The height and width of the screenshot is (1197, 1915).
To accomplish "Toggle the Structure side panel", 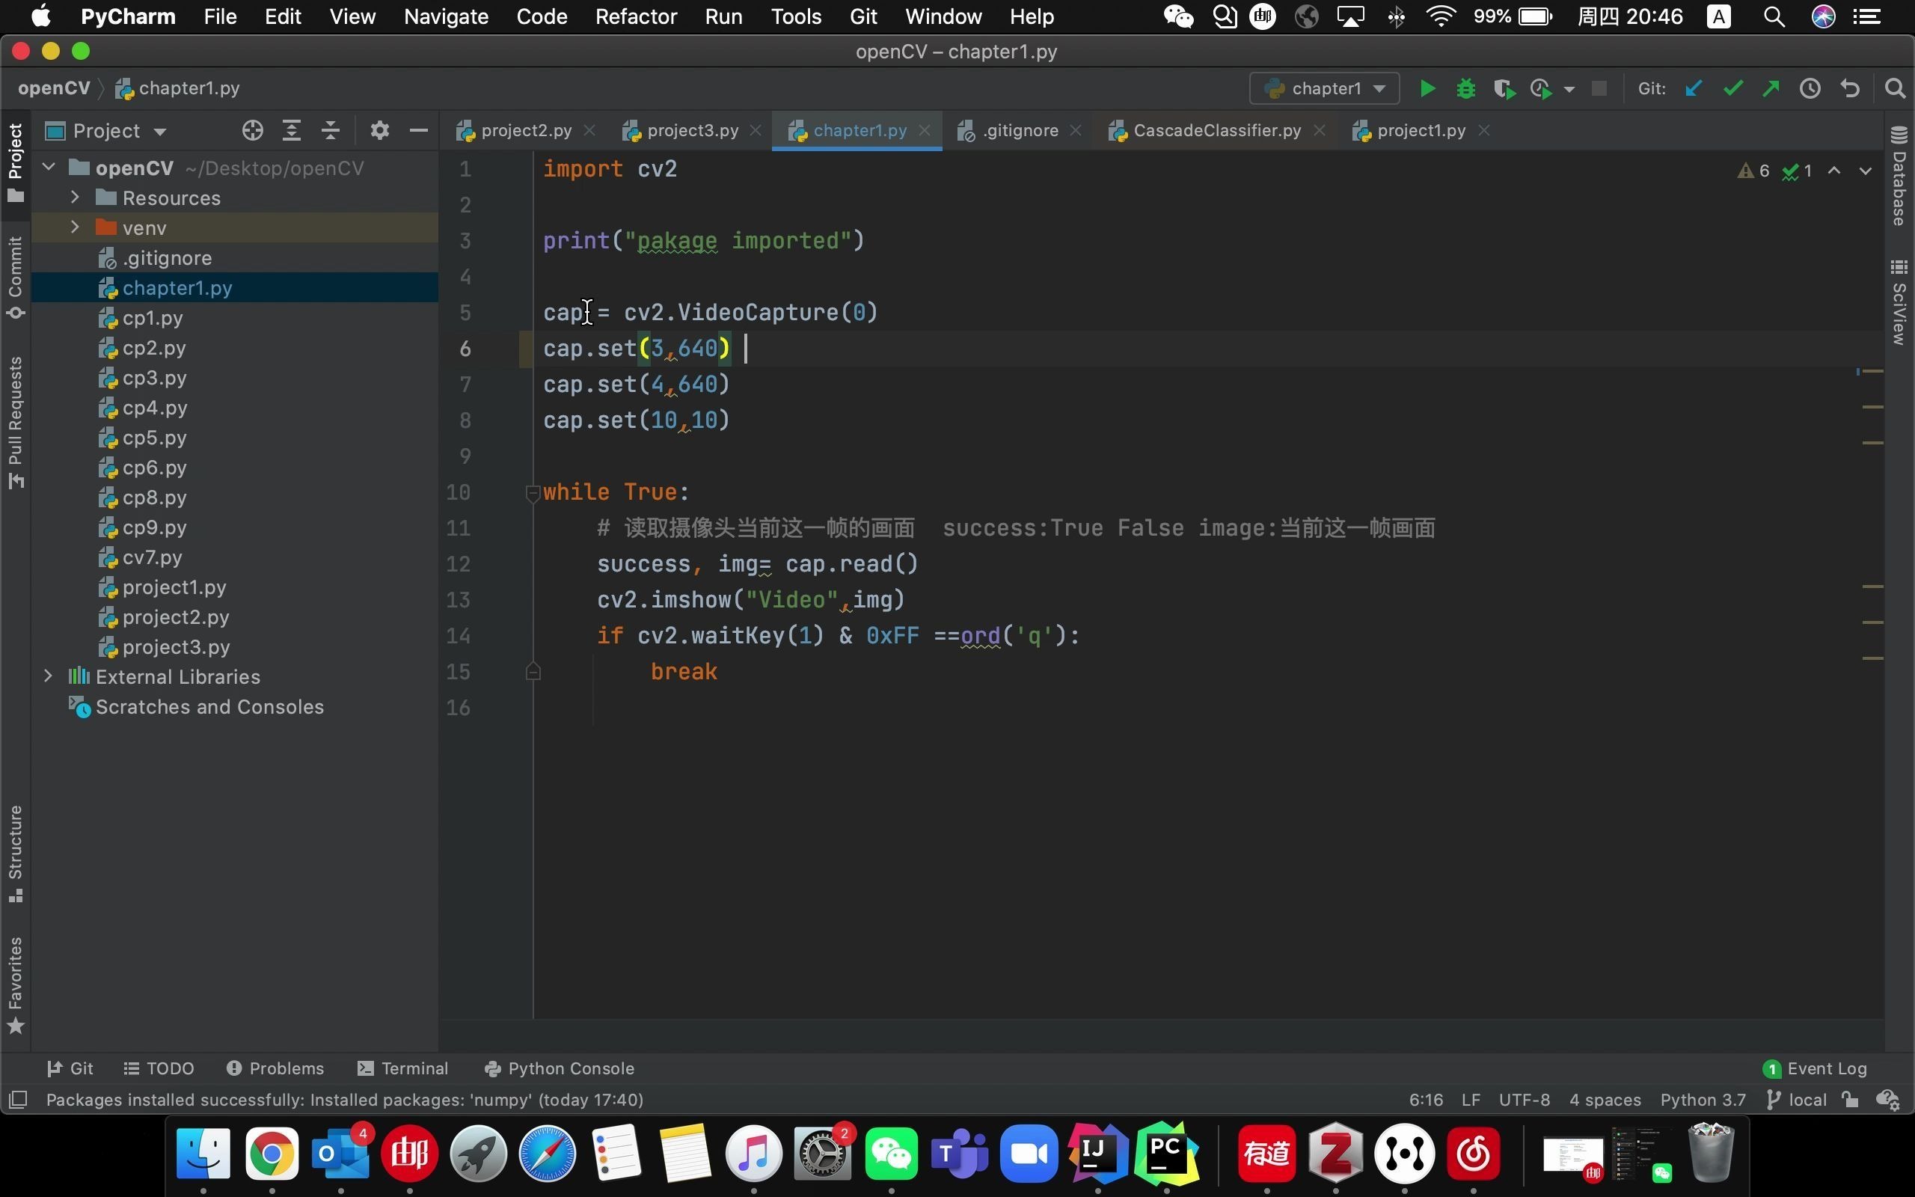I will coord(15,854).
